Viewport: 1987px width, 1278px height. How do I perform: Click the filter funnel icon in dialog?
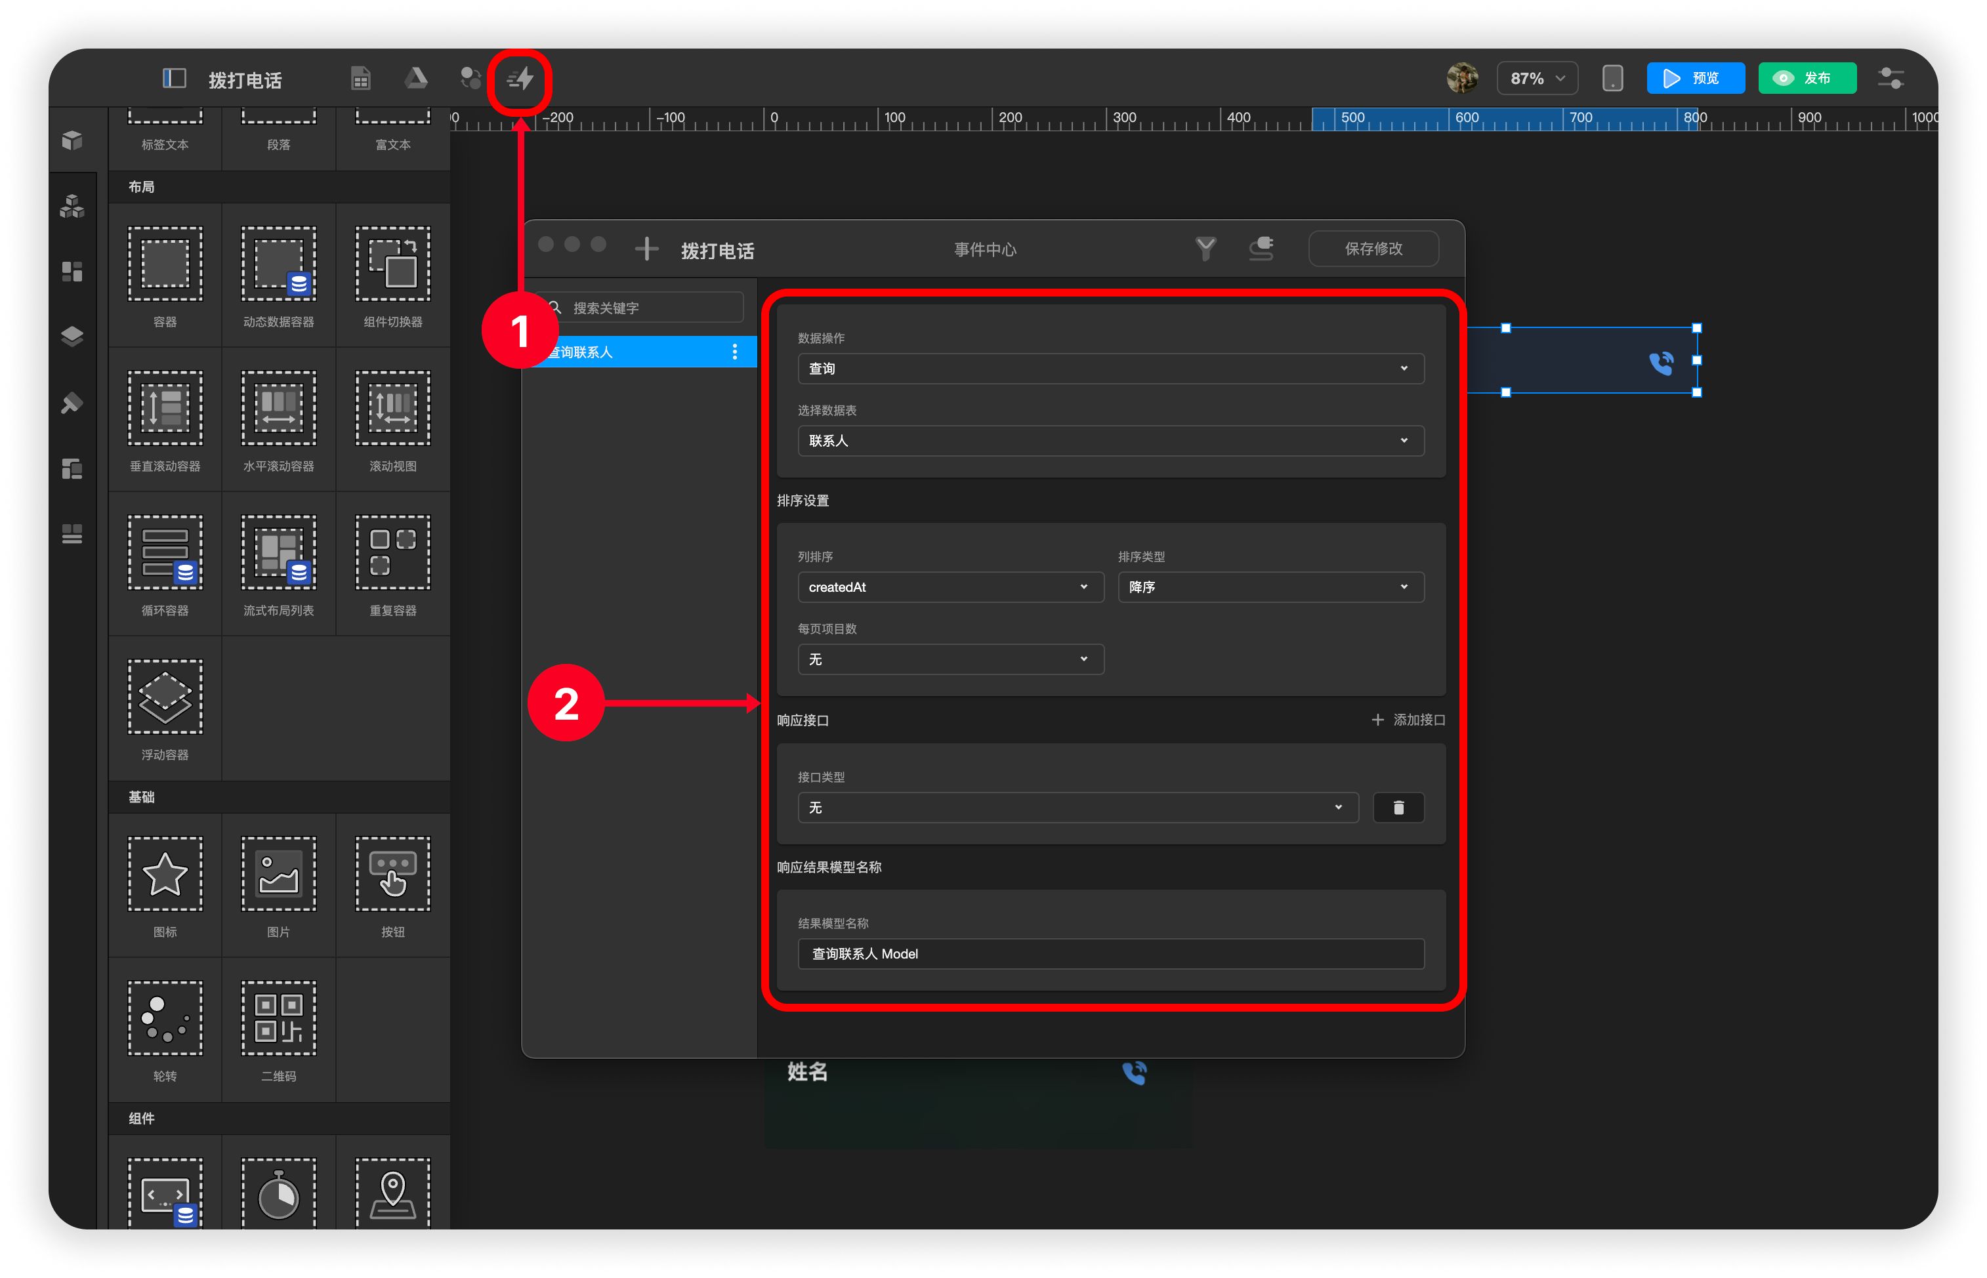1205,248
